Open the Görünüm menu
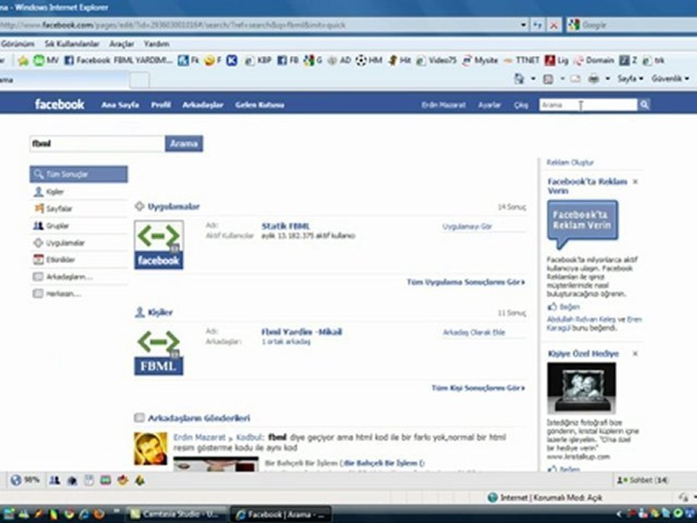 pos(17,44)
